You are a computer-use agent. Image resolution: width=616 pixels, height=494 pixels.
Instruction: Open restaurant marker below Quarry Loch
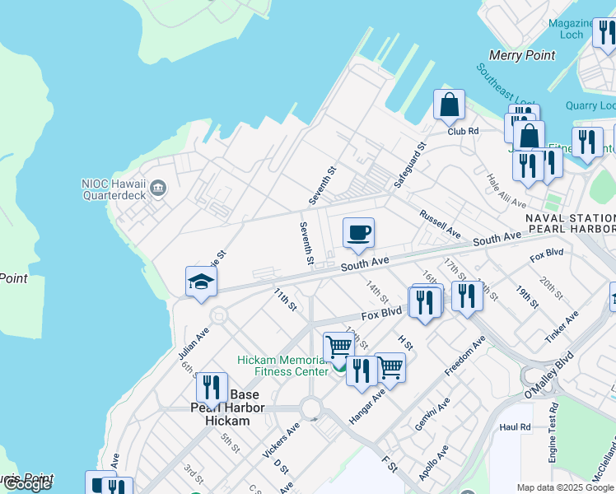coord(587,143)
